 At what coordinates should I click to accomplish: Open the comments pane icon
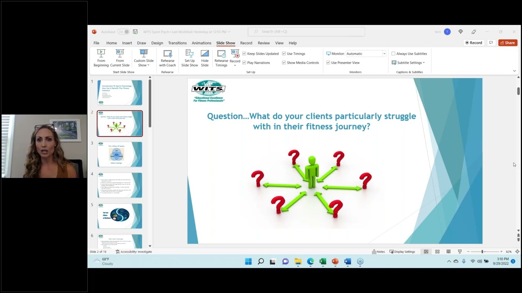point(491,43)
